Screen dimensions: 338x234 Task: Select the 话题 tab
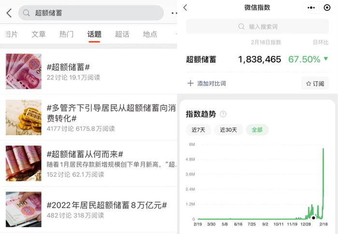coord(94,34)
